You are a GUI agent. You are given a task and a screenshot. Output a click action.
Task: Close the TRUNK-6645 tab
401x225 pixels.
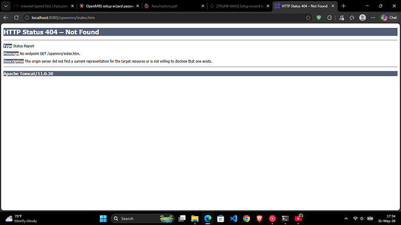(268, 6)
